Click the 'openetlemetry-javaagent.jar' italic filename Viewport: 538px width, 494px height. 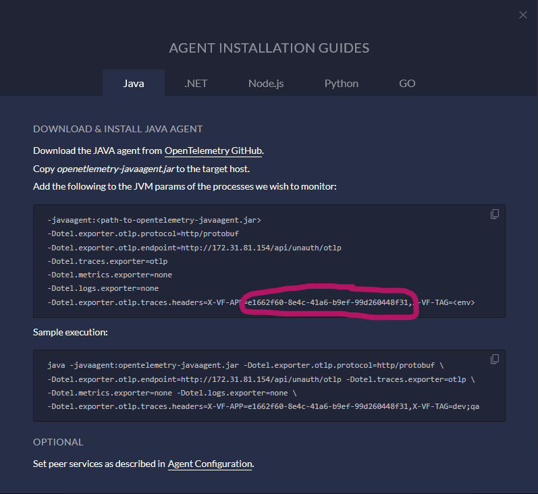[116, 169]
